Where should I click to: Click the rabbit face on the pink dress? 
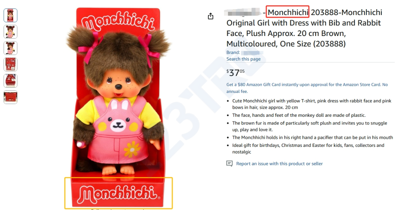pyautogui.click(x=118, y=117)
